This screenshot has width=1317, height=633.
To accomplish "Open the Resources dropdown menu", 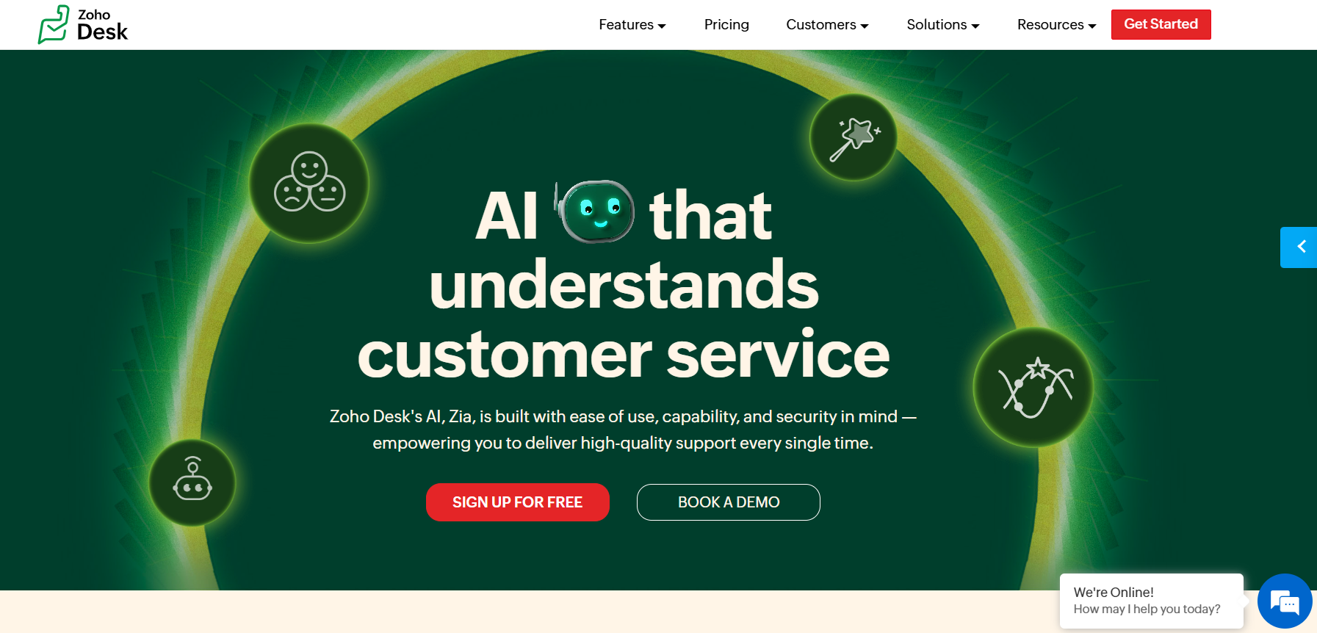I will tap(1056, 25).
